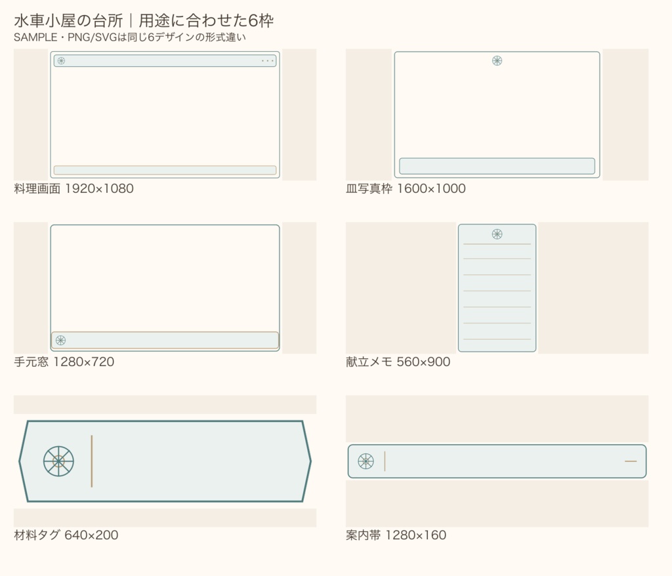Click the three dots in 料理画面 title bar
Screen dimensions: 672x576
[x=268, y=61]
